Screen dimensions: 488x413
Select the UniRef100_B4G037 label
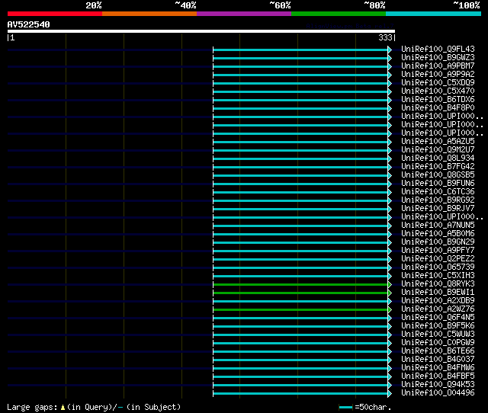click(x=438, y=360)
